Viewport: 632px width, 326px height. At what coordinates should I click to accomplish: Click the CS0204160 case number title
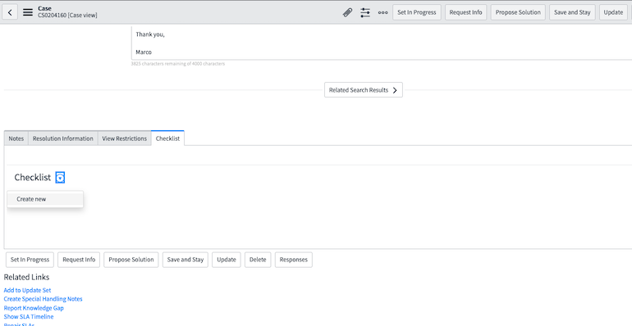[x=67, y=16]
